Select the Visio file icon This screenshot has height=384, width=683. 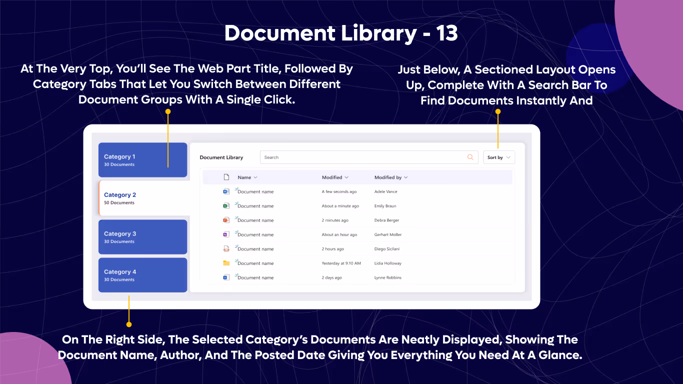coord(226,277)
